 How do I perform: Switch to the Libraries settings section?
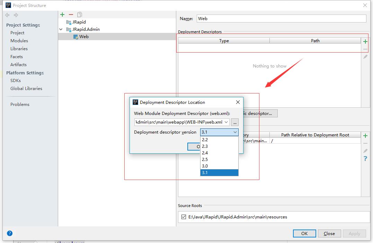[x=19, y=48]
